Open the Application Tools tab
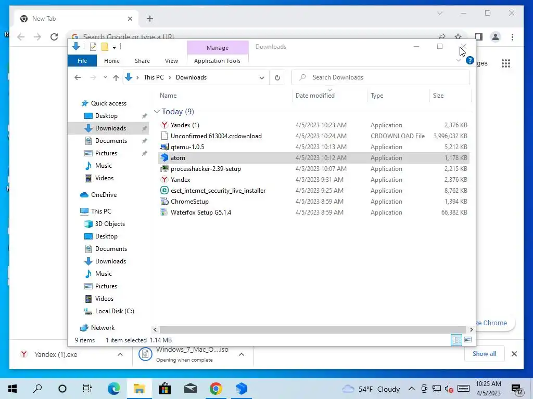533x399 pixels. coord(217,61)
